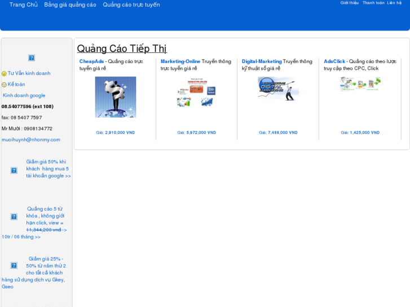Click price Giá: 7,488,000 VND

pos(278,132)
